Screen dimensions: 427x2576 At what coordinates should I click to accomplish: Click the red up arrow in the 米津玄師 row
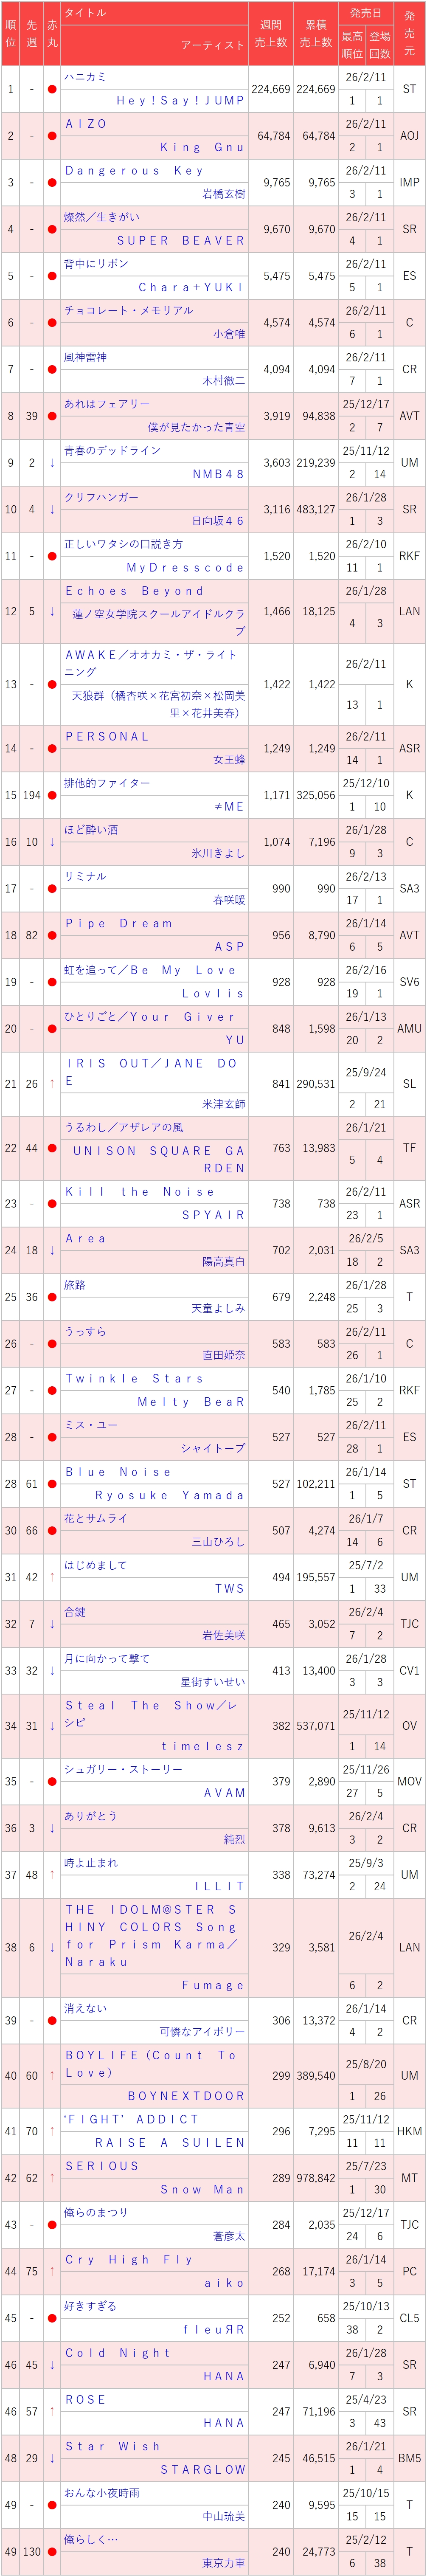click(x=52, y=1084)
